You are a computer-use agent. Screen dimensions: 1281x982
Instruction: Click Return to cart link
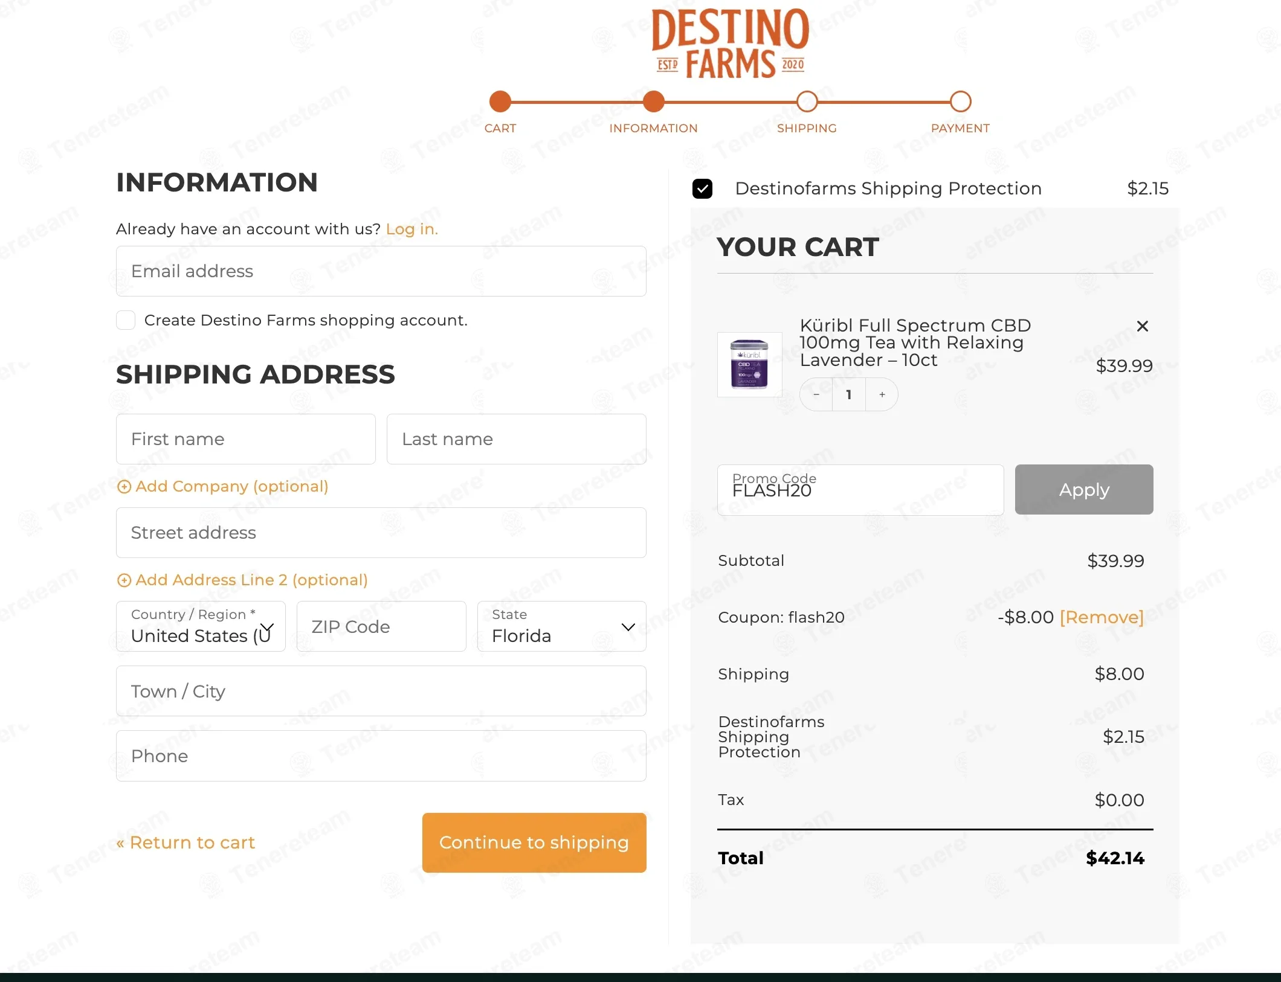(186, 842)
